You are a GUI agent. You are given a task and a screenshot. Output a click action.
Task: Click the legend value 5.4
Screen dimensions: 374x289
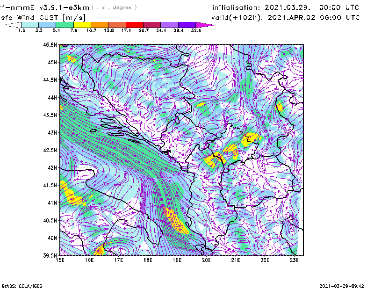coord(56,30)
